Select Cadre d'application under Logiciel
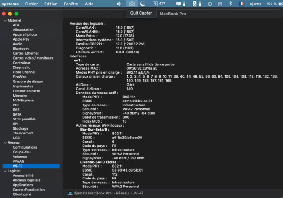Image resolution: width=283 pixels, height=198 pixels. 29,190
